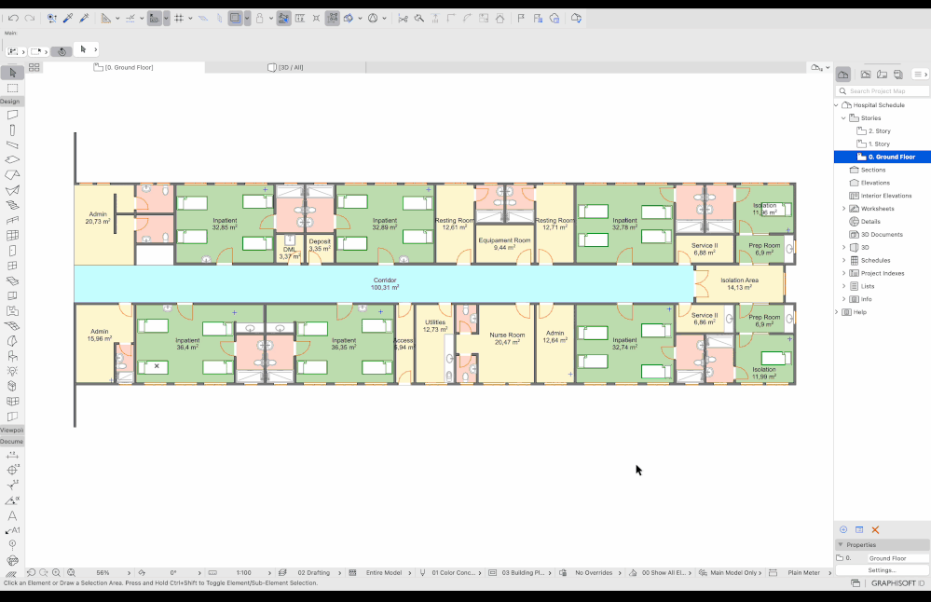The width and height of the screenshot is (931, 602).
Task: Adjust the 56% zoom control
Action: tap(104, 573)
